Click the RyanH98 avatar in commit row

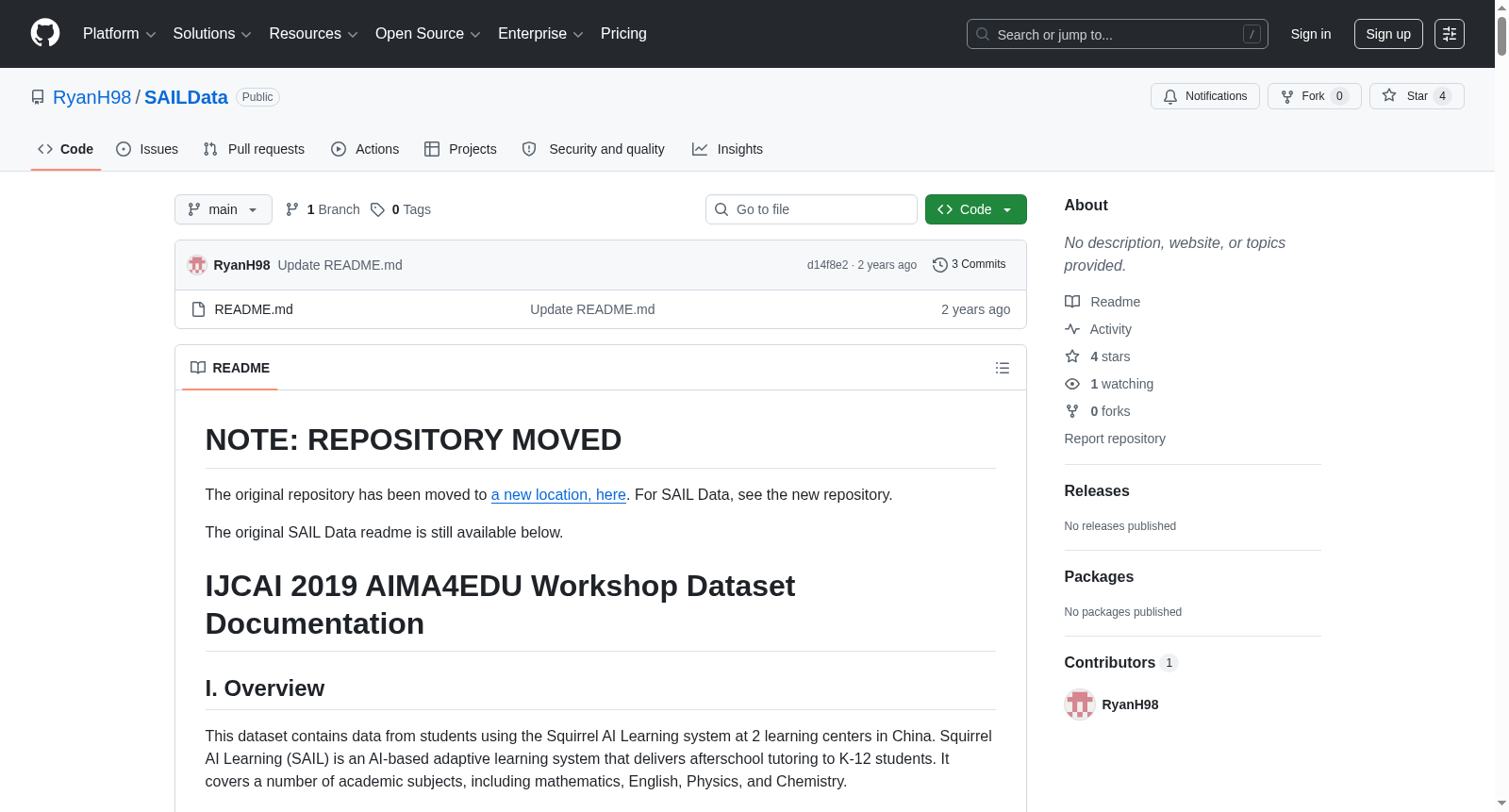click(197, 265)
